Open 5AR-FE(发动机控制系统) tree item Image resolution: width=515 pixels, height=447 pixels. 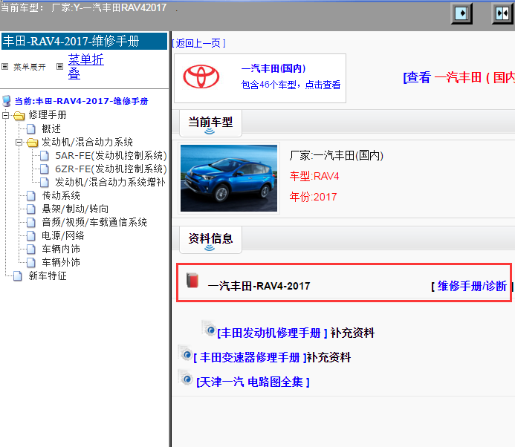111,156
